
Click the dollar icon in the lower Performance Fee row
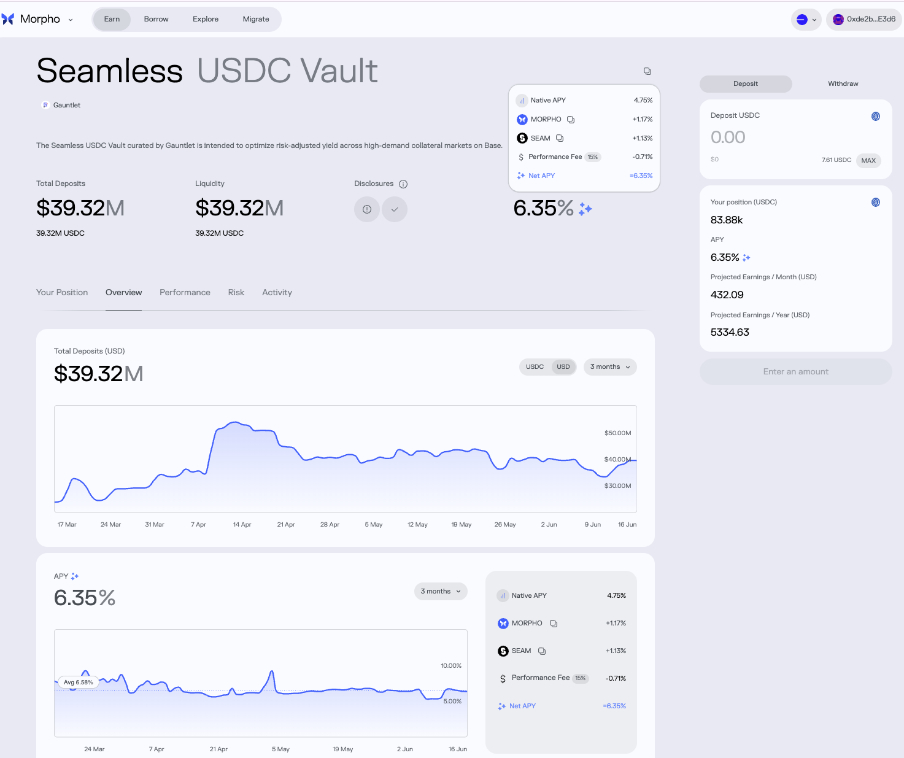503,679
